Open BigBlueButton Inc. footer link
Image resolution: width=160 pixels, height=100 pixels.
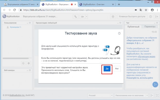coord(17,95)
